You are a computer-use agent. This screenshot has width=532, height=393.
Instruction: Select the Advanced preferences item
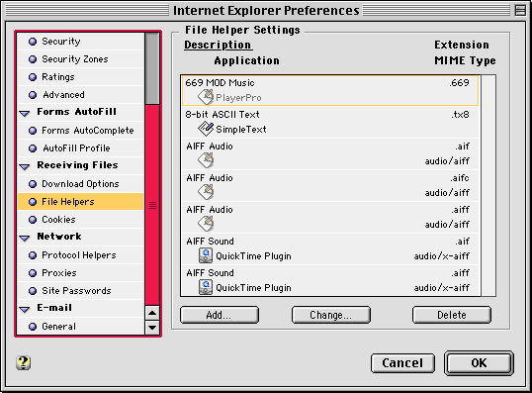click(81, 95)
